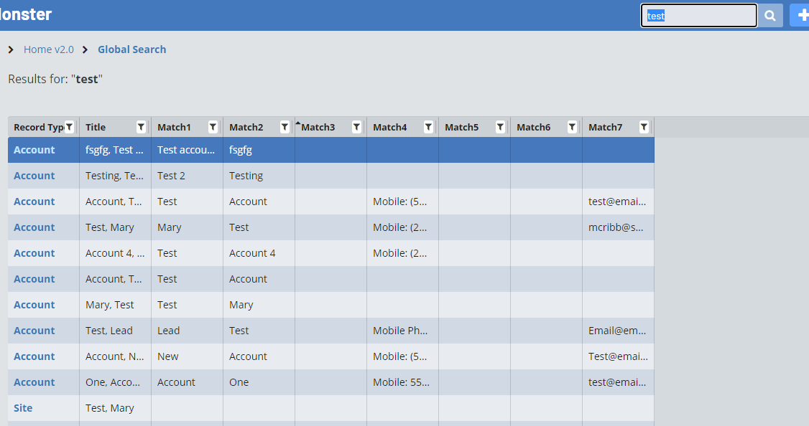The width and height of the screenshot is (809, 426).
Task: Click the plus add button
Action: tap(800, 16)
